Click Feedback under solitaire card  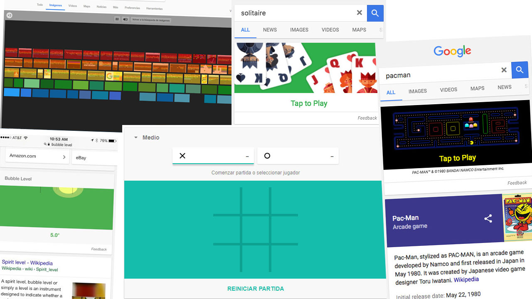pos(367,118)
